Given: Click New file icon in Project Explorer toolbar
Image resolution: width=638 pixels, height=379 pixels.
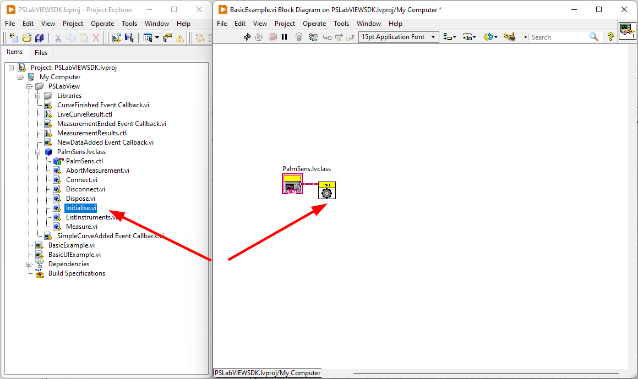Looking at the screenshot, I should (14, 38).
